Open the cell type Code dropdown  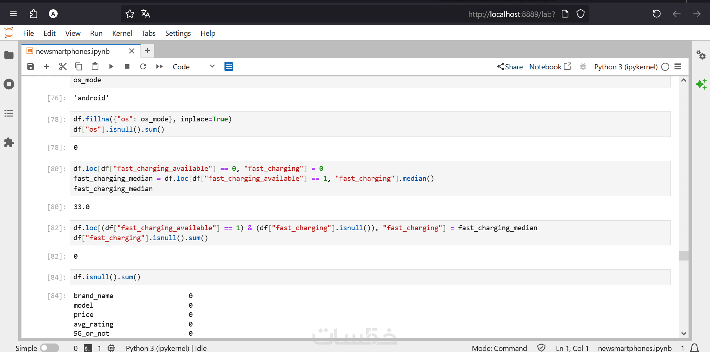[193, 66]
